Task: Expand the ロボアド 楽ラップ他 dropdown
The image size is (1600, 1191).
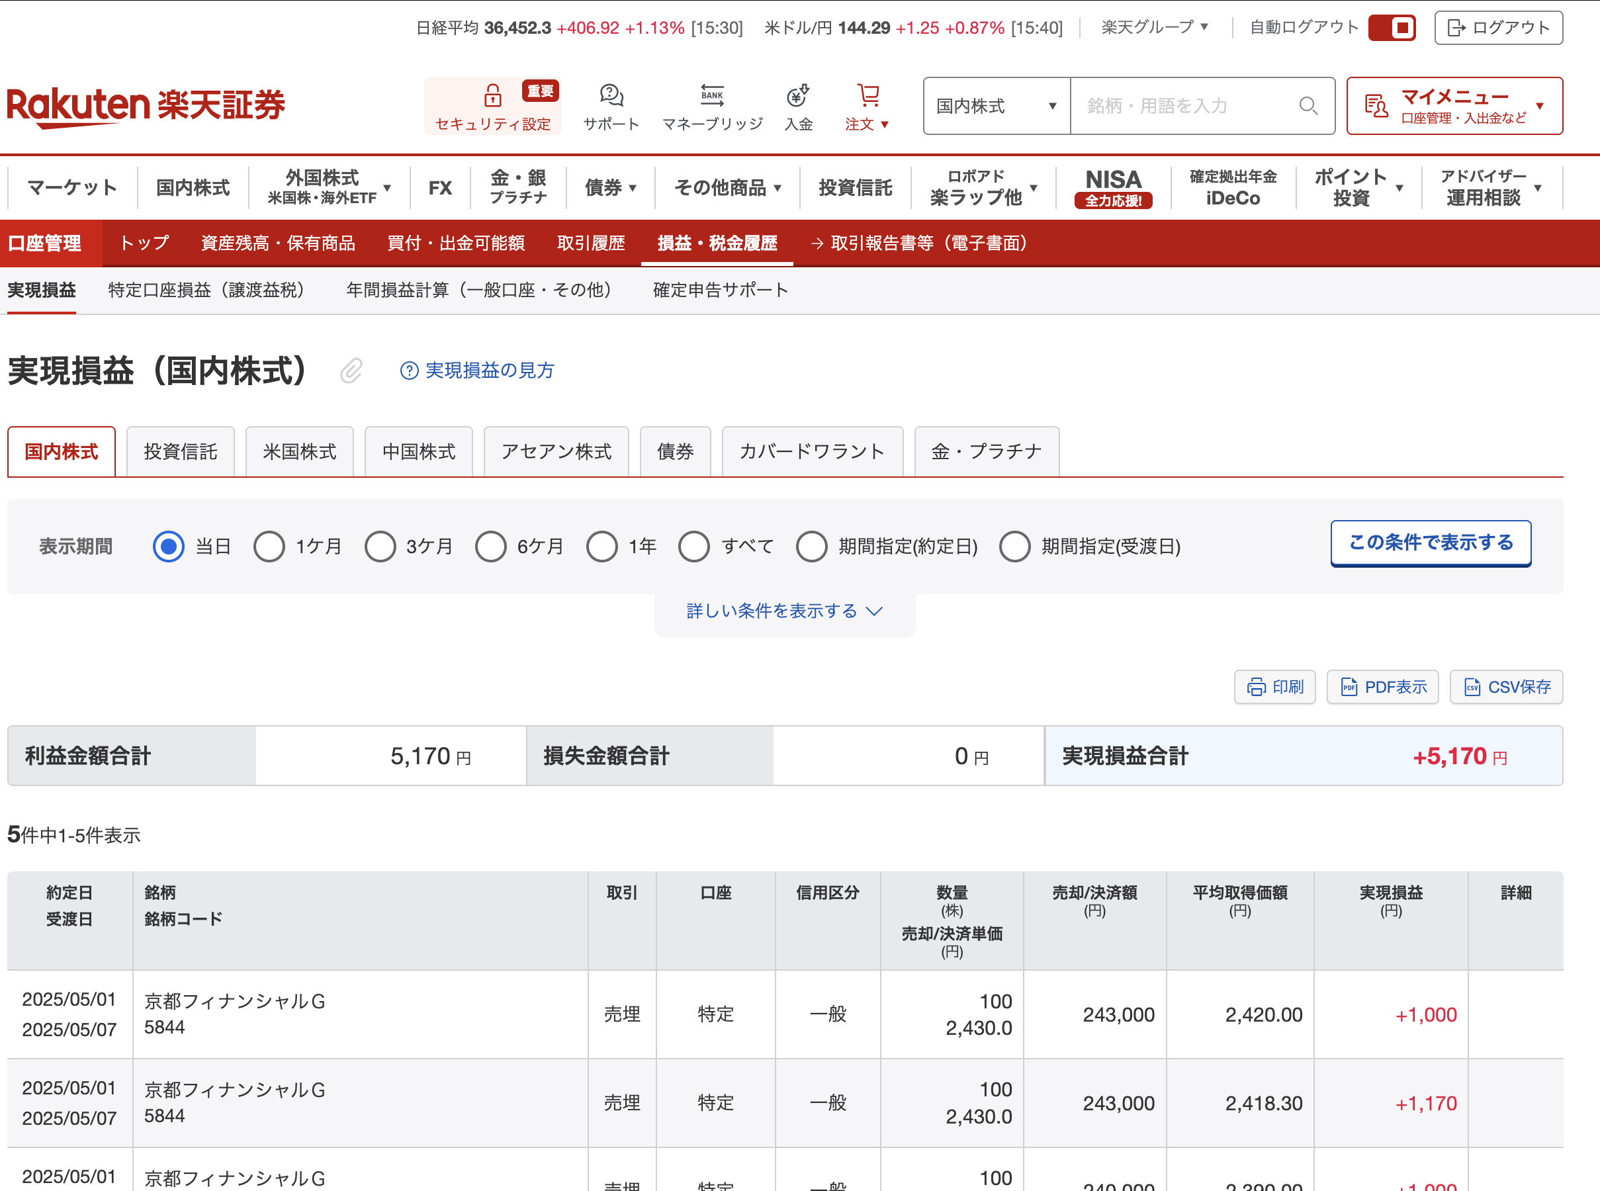Action: point(983,187)
